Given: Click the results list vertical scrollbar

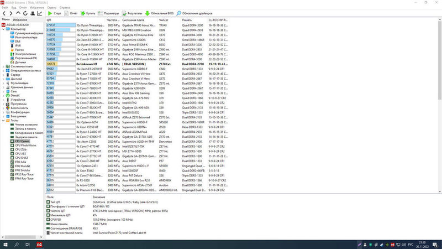Looking at the screenshot, I should point(440,61).
